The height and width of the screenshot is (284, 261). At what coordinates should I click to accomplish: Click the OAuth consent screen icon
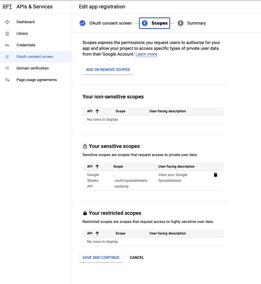tap(8, 57)
